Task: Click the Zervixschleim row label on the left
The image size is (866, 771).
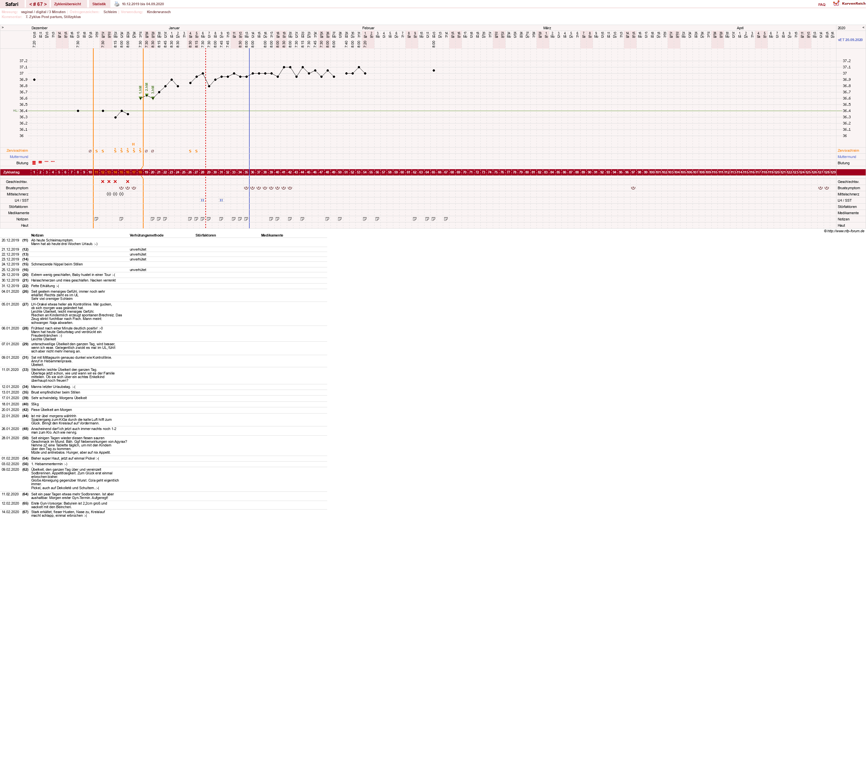Action: pos(17,150)
